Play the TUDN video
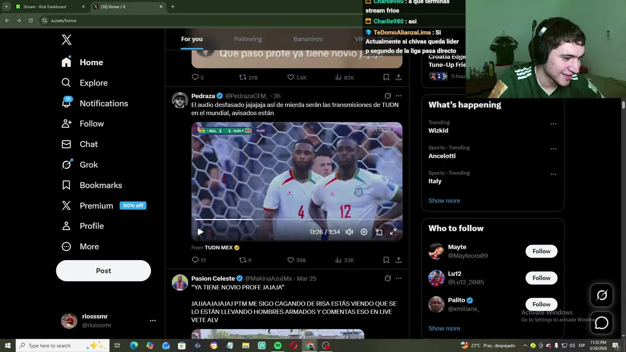This screenshot has width=626, height=352. (201, 232)
